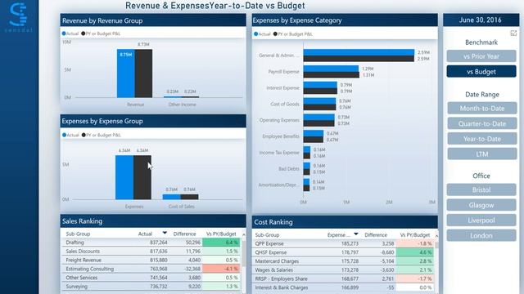Select QPP Expense row in Cost Ranking
This screenshot has height=294, width=524.
point(343,243)
